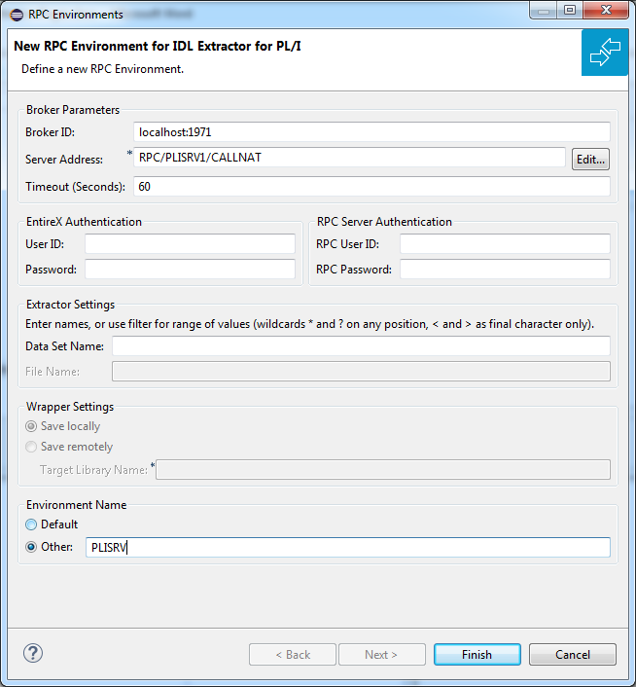Click the EntireX Password field
The width and height of the screenshot is (636, 687).
coord(190,270)
